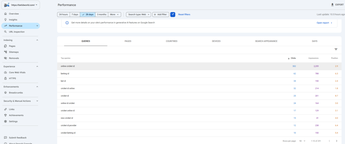Click the Removals eye-slash icon
The image size is (345, 144).
(5, 58)
